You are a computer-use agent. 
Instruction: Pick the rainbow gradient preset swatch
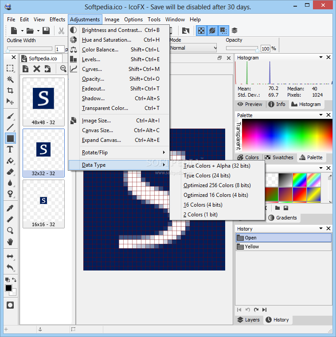click(300, 180)
